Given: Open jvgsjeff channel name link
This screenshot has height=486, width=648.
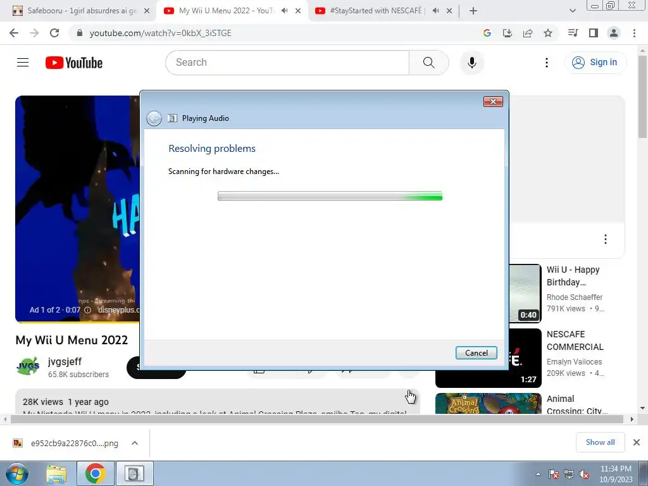Looking at the screenshot, I should [x=65, y=361].
